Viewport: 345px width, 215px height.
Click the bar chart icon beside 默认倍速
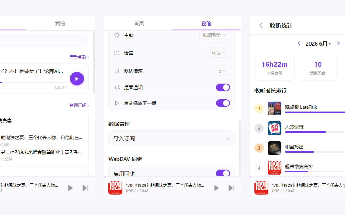117,71
